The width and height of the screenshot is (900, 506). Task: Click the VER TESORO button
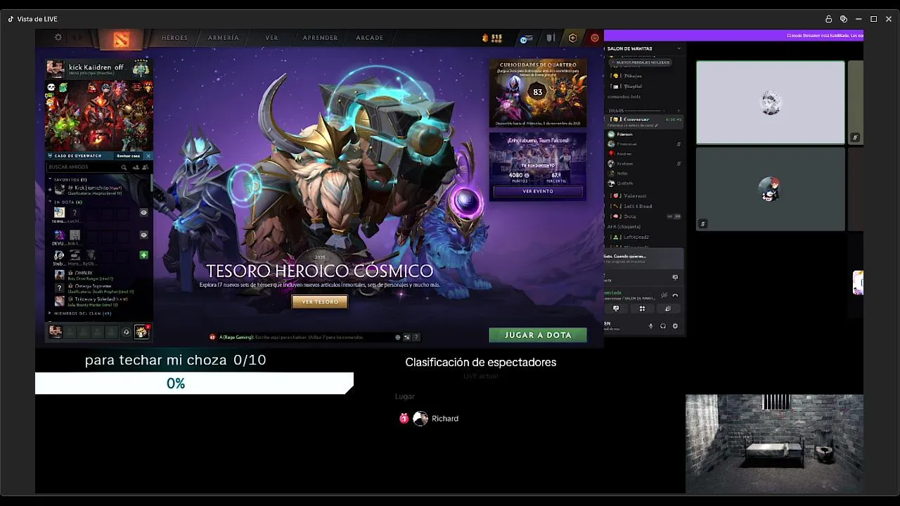[320, 301]
